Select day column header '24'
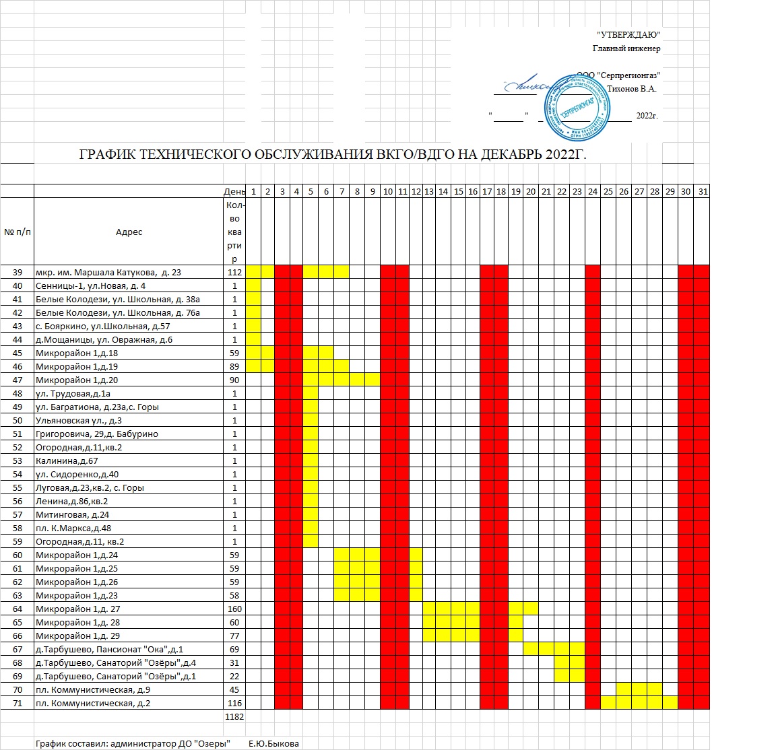This screenshot has width=776, height=750. 593,191
